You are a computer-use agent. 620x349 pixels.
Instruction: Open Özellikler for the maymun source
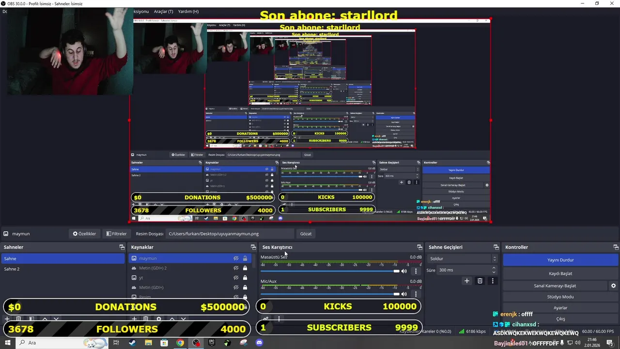point(84,234)
